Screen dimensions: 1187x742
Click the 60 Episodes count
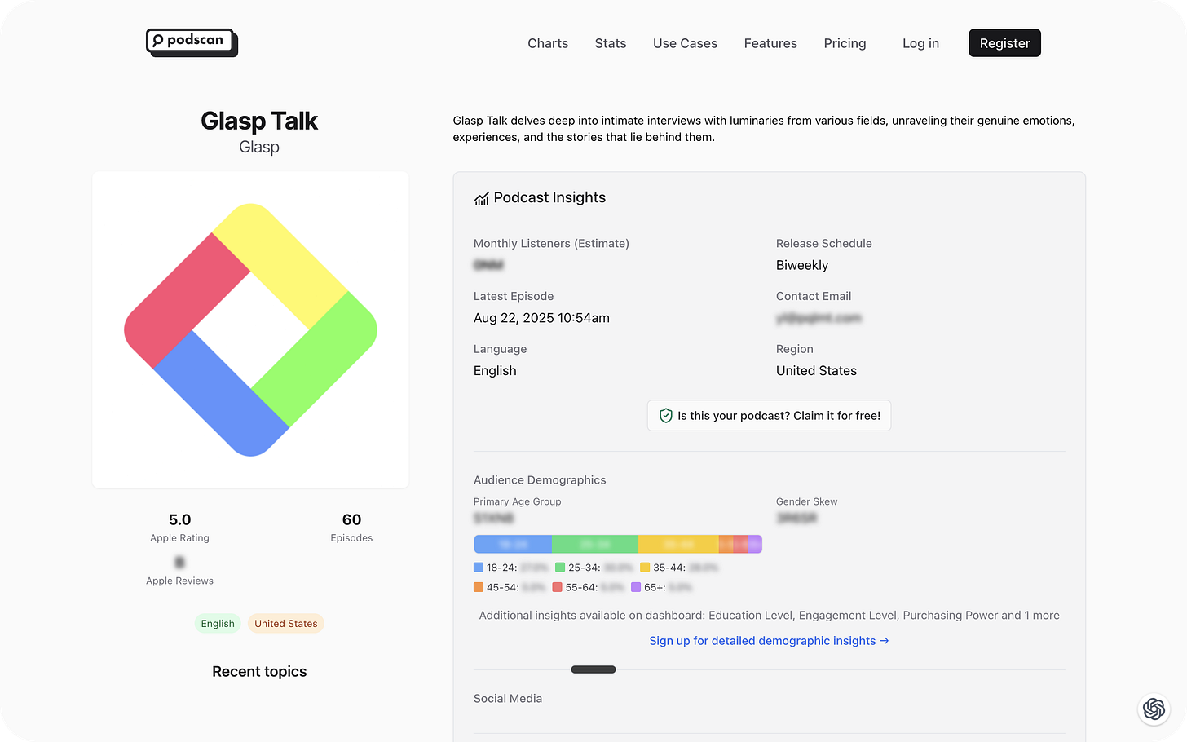[x=351, y=519]
